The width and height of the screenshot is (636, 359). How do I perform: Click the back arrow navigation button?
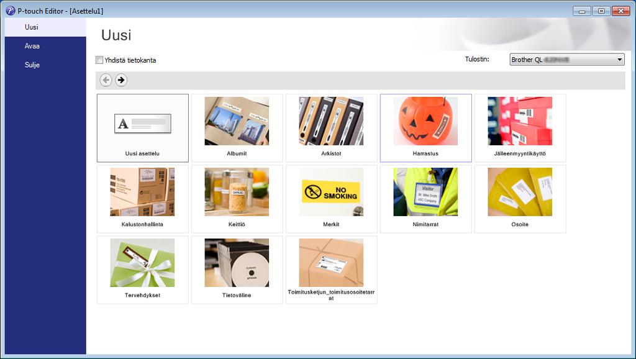pos(106,80)
